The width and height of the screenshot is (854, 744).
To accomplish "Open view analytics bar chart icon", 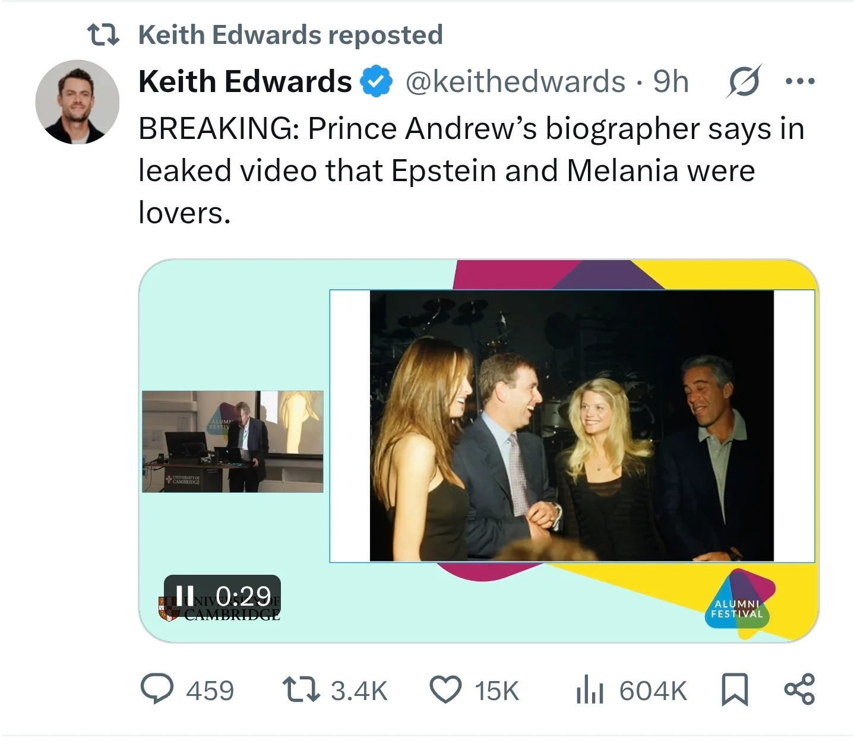I will point(590,689).
